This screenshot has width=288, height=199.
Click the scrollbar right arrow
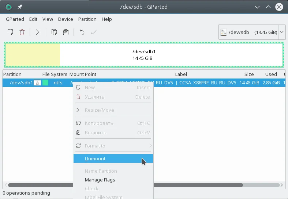pos(281,185)
